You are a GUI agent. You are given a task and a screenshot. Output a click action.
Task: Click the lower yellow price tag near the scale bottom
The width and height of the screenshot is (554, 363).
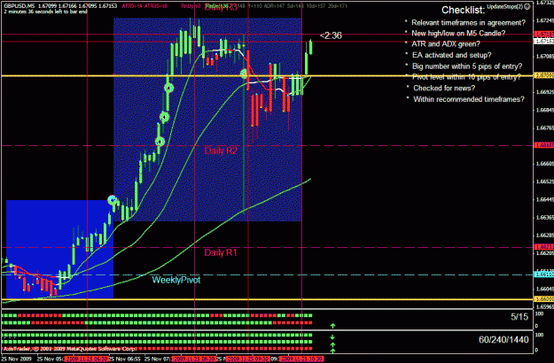click(x=543, y=299)
